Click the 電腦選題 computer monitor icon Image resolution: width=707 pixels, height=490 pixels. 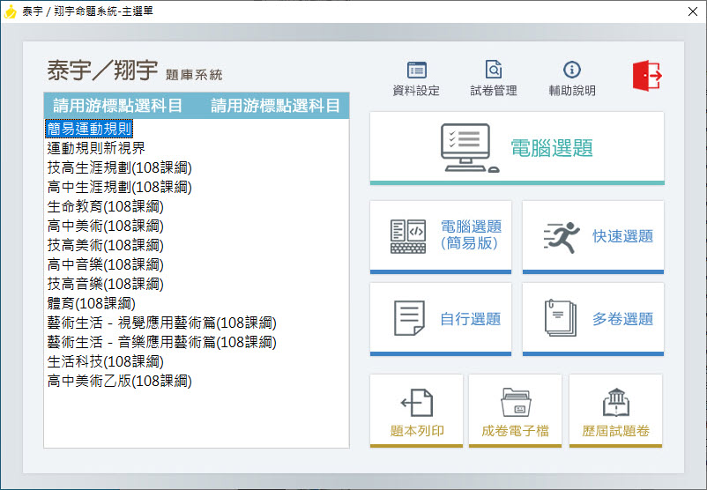469,147
